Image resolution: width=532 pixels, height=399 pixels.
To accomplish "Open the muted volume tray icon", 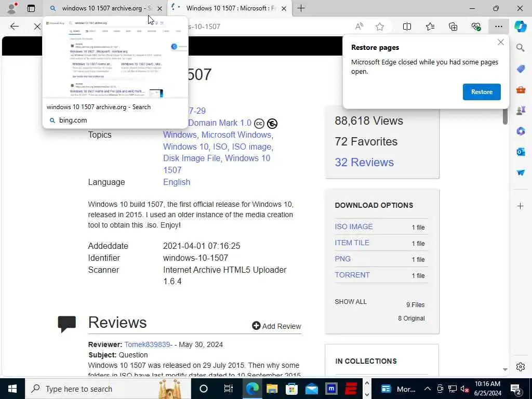I will click(x=464, y=389).
